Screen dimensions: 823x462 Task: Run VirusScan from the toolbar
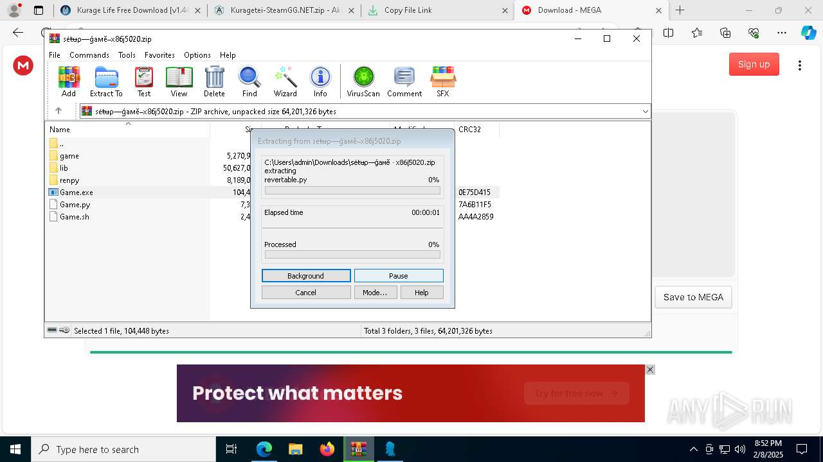point(363,81)
